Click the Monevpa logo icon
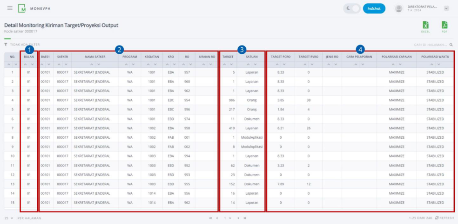 21,8
